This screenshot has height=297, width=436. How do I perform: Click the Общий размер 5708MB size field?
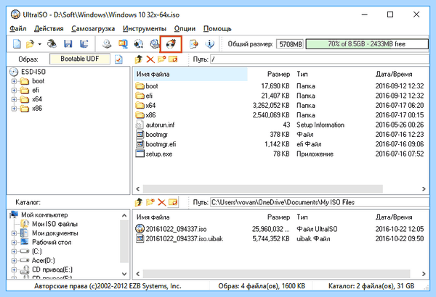pyautogui.click(x=290, y=44)
